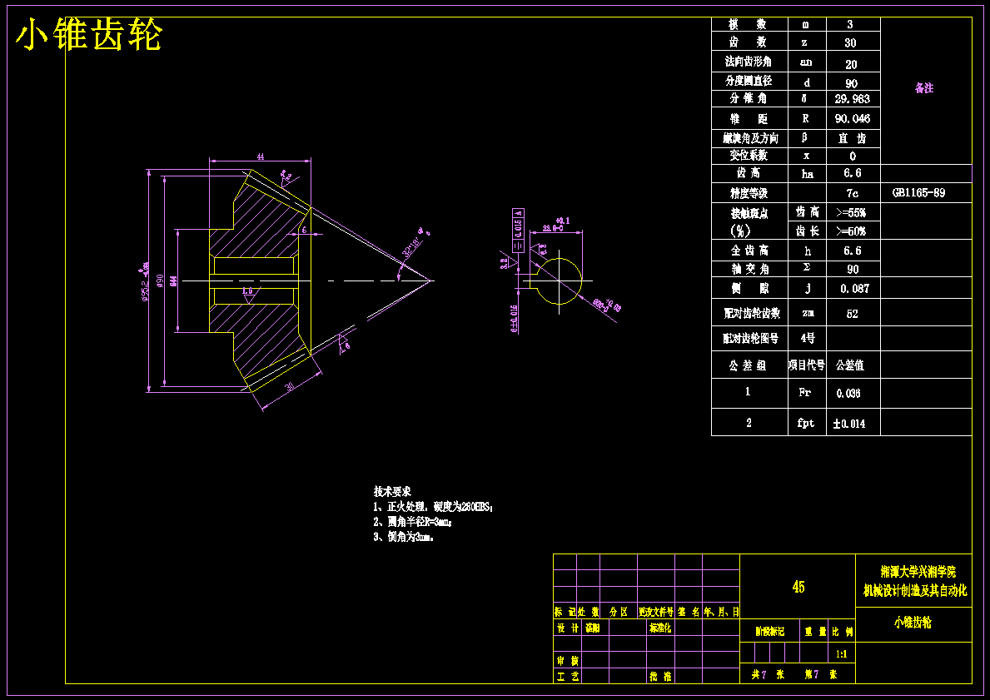Click the 备注 column header
Screen dimensions: 990x700
(923, 88)
